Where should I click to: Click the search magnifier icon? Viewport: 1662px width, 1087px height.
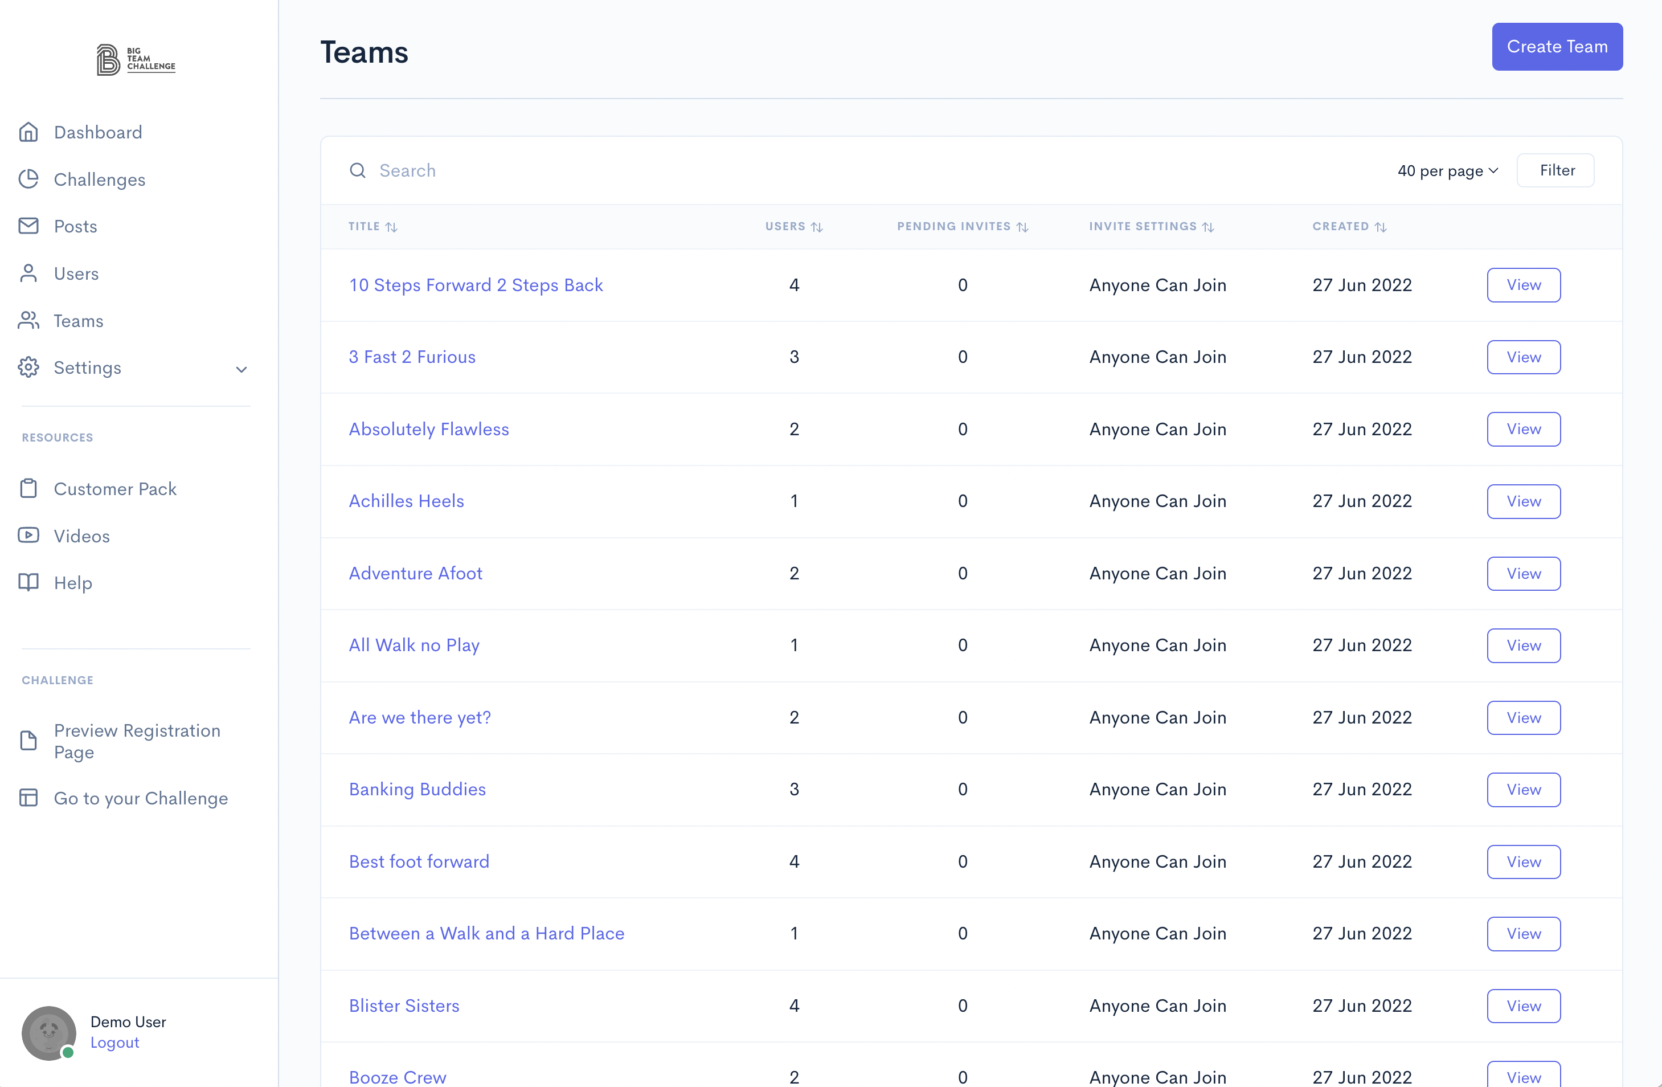coord(358,170)
